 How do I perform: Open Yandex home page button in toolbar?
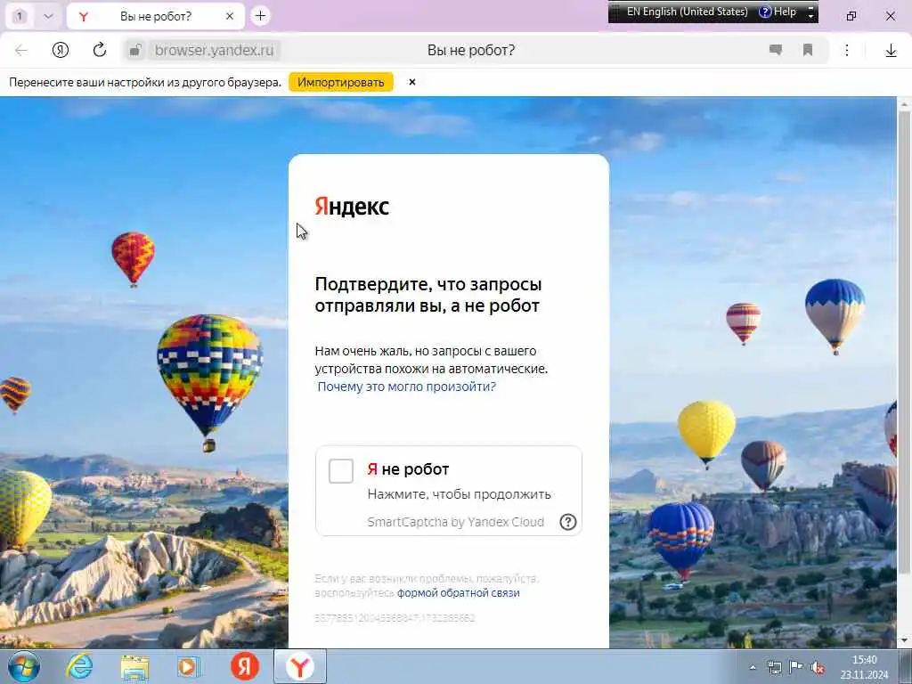point(61,50)
